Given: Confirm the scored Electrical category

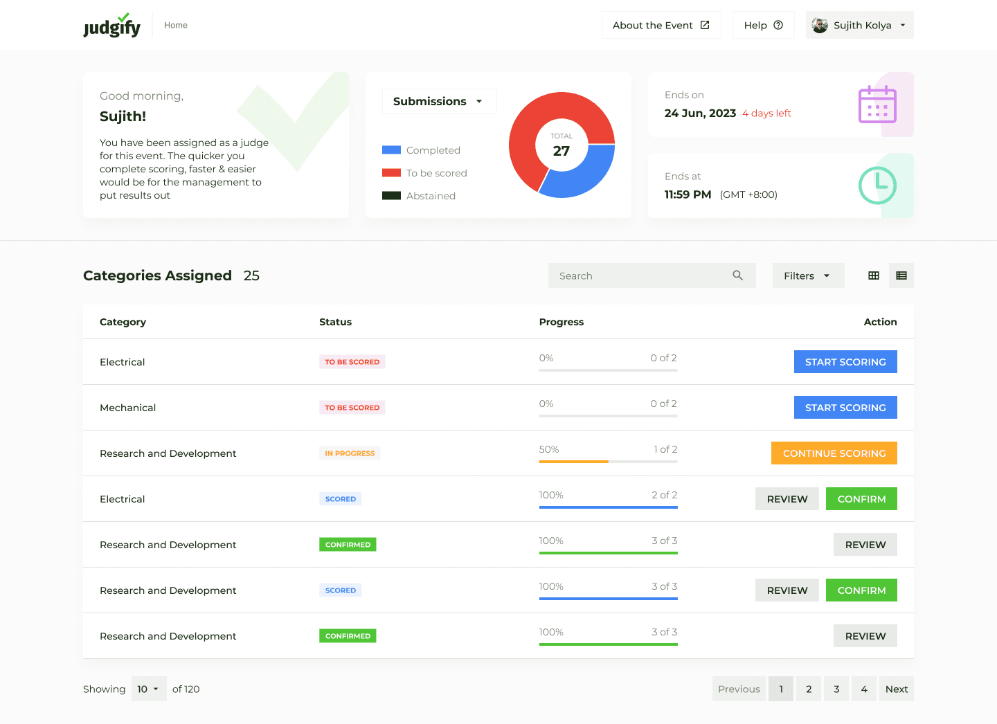Looking at the screenshot, I should coord(861,499).
